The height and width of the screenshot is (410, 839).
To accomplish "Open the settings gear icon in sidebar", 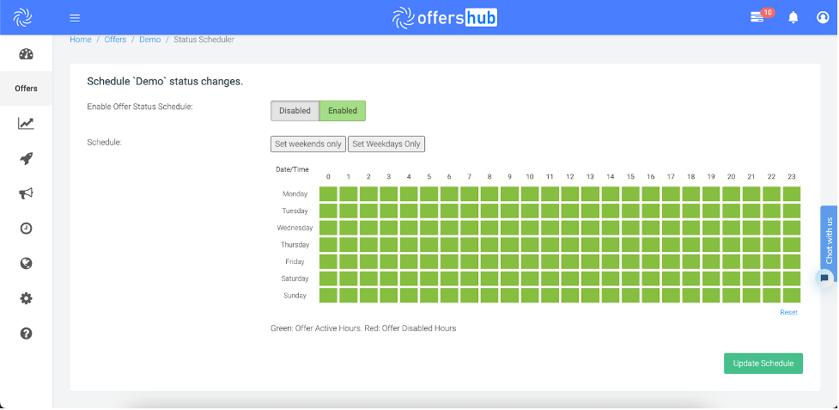I will click(x=26, y=298).
